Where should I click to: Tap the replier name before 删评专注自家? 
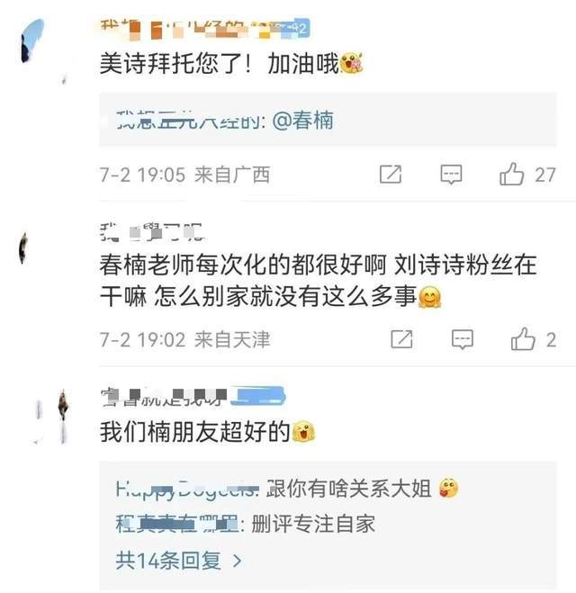[177, 525]
